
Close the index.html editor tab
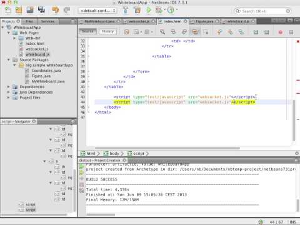point(185,21)
